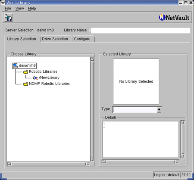Click inside the Details text area
Image resolution: width=194 pixels, height=180 pixels.
tap(140, 139)
